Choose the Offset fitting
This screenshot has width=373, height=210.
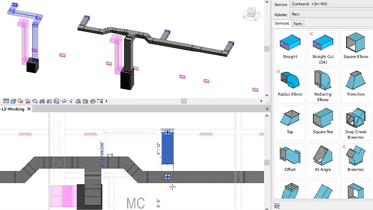[x=290, y=160]
